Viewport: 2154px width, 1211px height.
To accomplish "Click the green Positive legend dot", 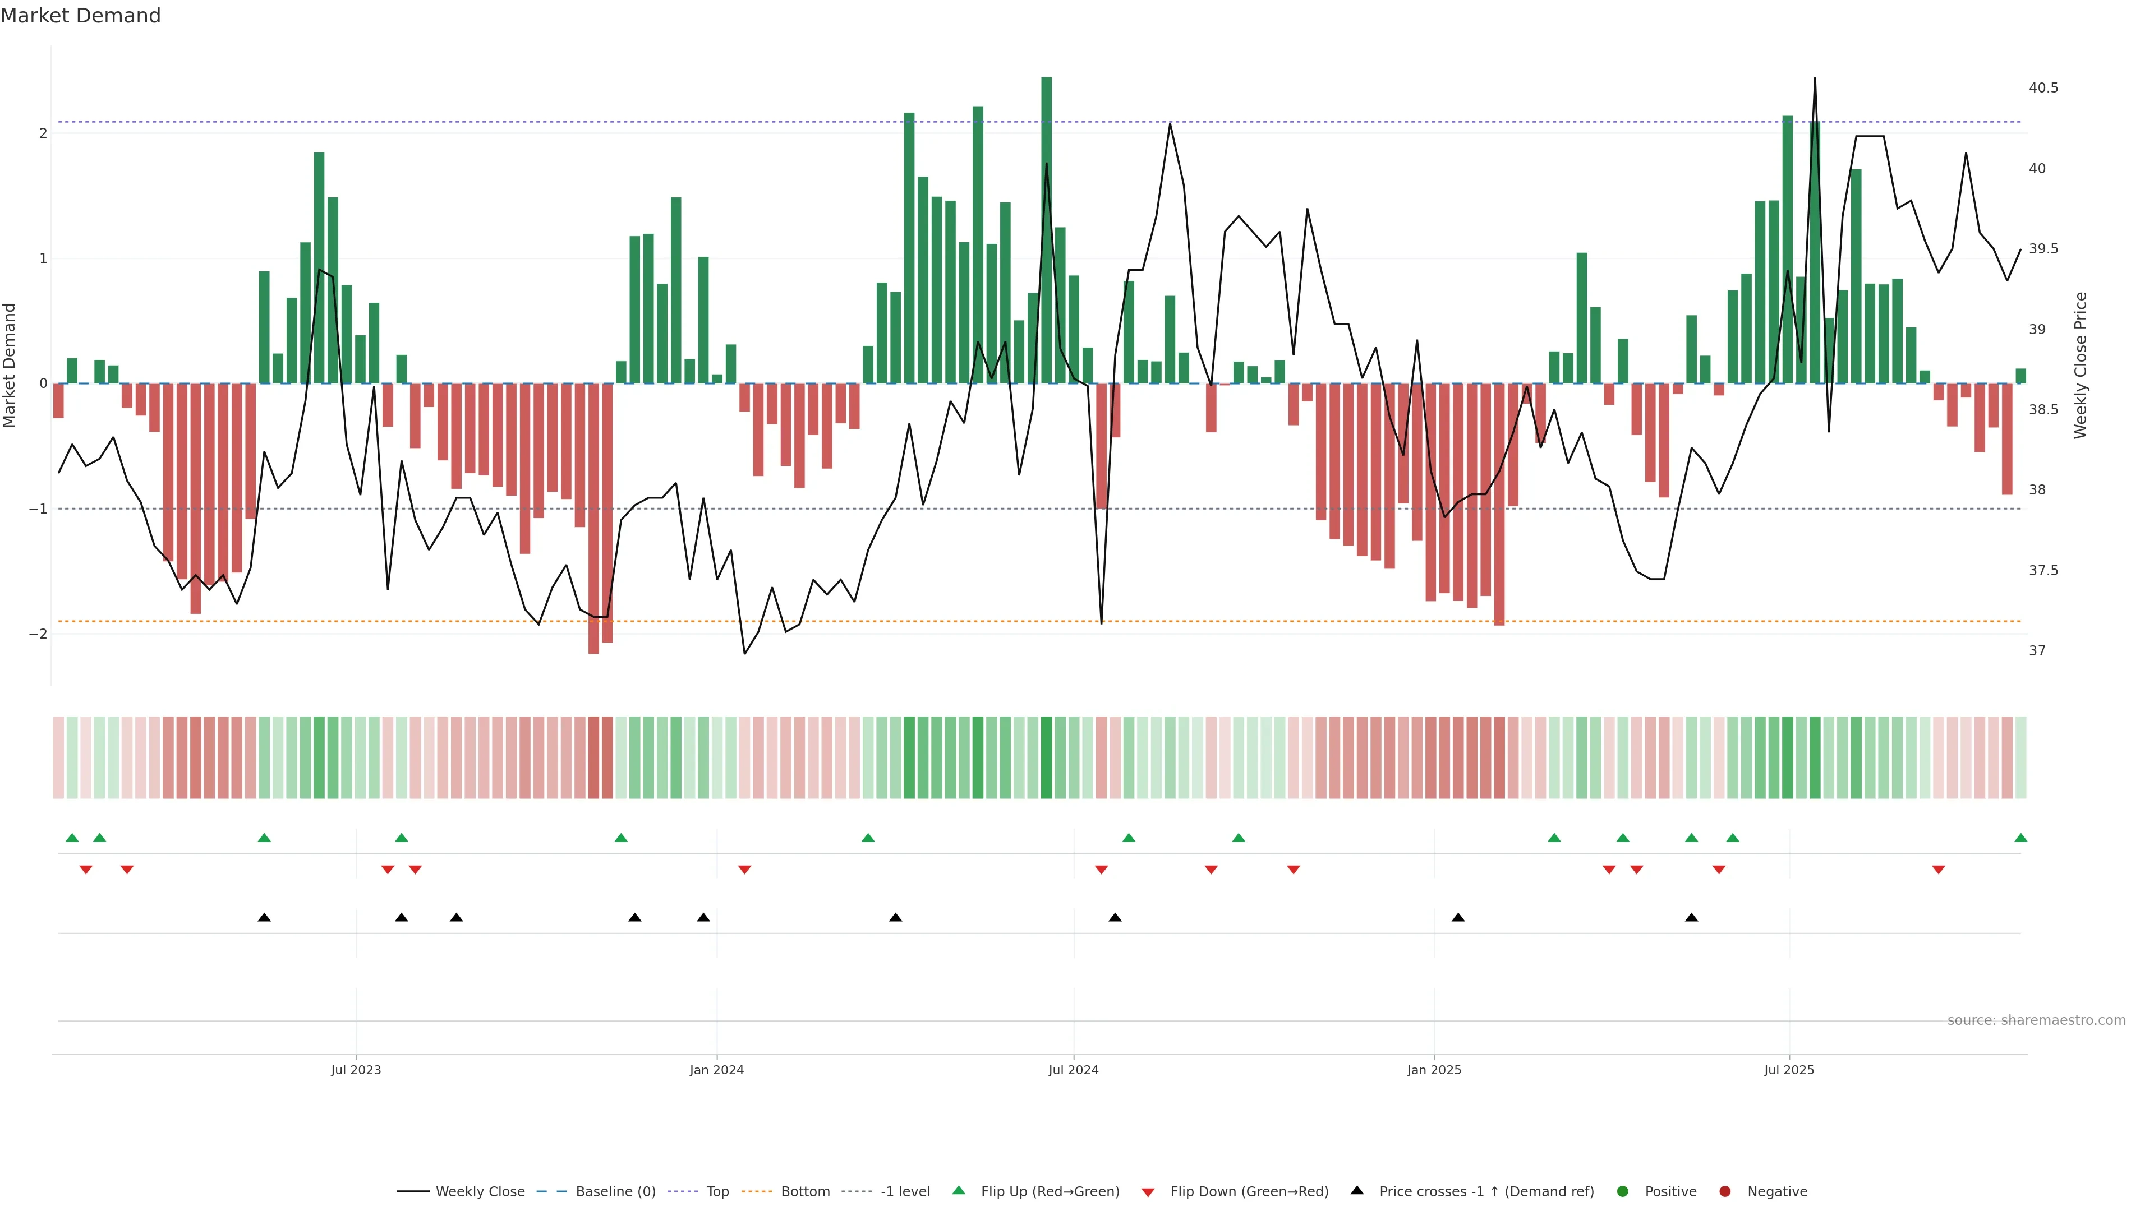I will click(1623, 1191).
